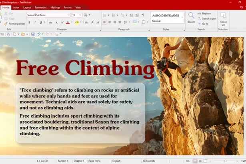Image resolution: width=246 pixels, height=164 pixels.
Task: Expand the numbered list options arrow
Action: (x=117, y=15)
